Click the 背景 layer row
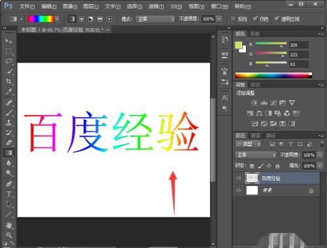Image resolution: width=327 pixels, height=248 pixels. pos(277,191)
